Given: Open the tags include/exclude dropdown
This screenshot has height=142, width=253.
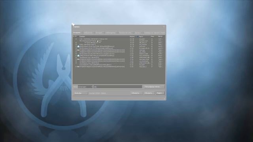Looking at the screenshot, I should coord(85,87).
